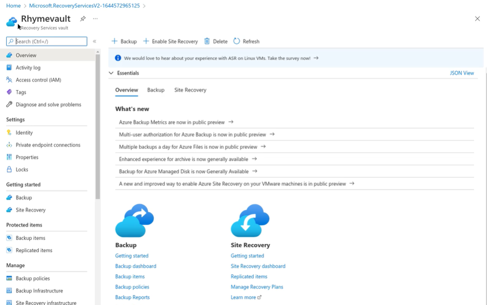Open Backup dashboard link
487x305 pixels.
click(x=136, y=266)
